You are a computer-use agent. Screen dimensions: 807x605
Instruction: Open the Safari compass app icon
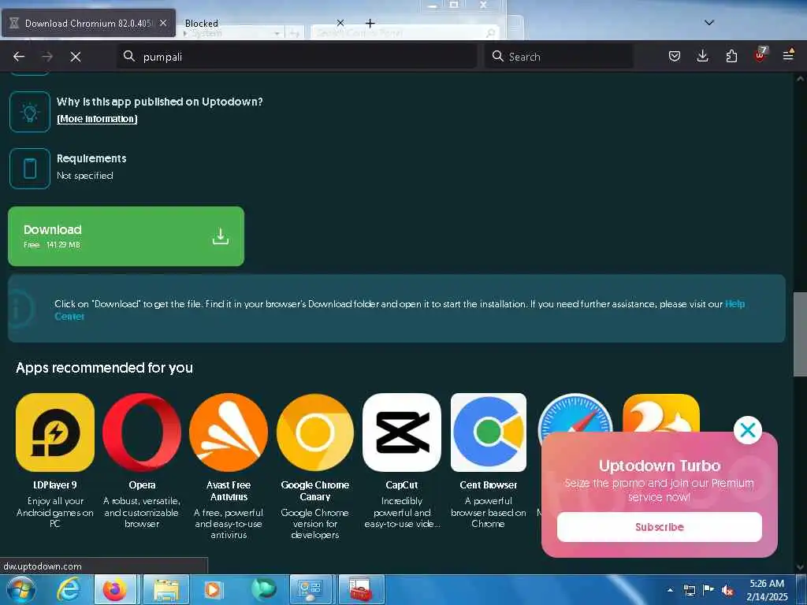[575, 413]
